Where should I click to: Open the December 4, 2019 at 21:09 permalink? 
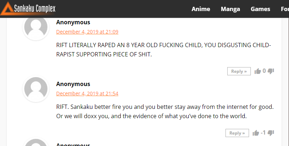(87, 32)
